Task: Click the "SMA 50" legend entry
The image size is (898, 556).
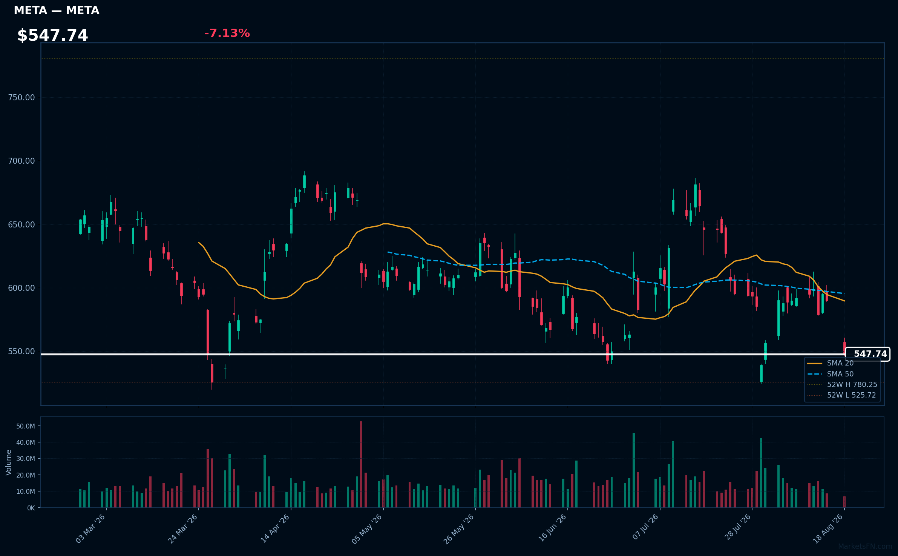Action: (x=840, y=374)
